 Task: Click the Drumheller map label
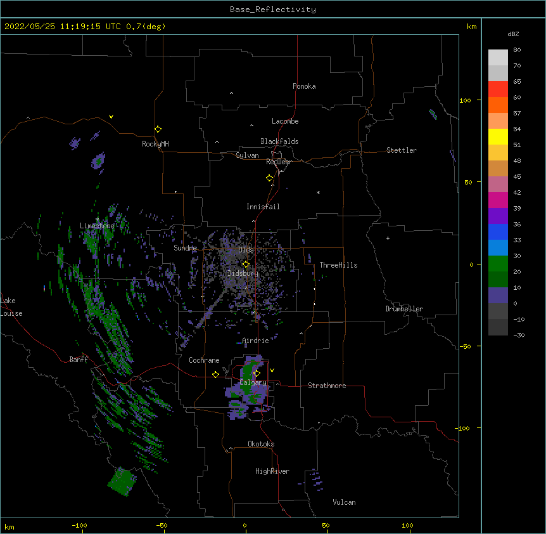point(404,309)
